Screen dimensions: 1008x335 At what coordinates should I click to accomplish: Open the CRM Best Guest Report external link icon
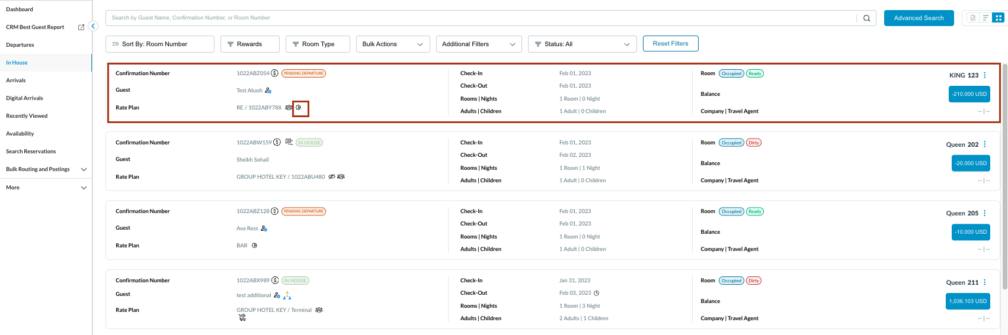pos(81,27)
